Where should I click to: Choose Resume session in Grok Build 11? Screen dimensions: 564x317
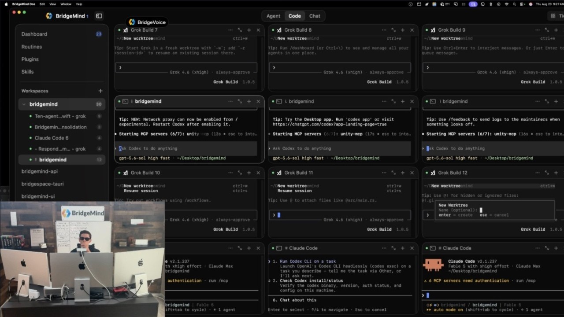point(294,191)
